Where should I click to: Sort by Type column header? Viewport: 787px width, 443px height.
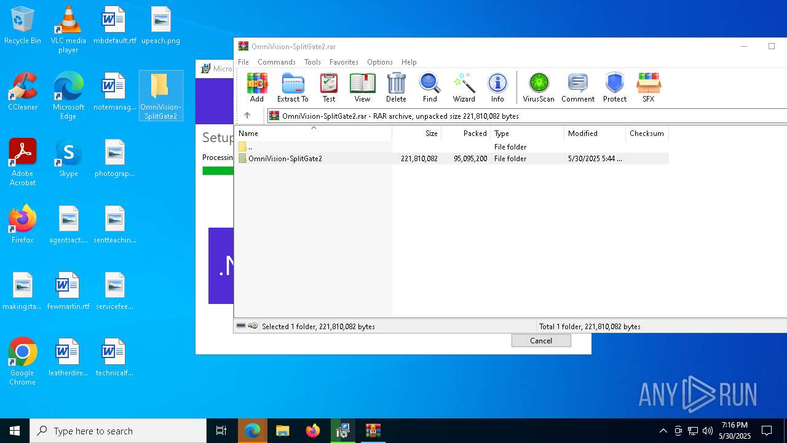coord(527,134)
